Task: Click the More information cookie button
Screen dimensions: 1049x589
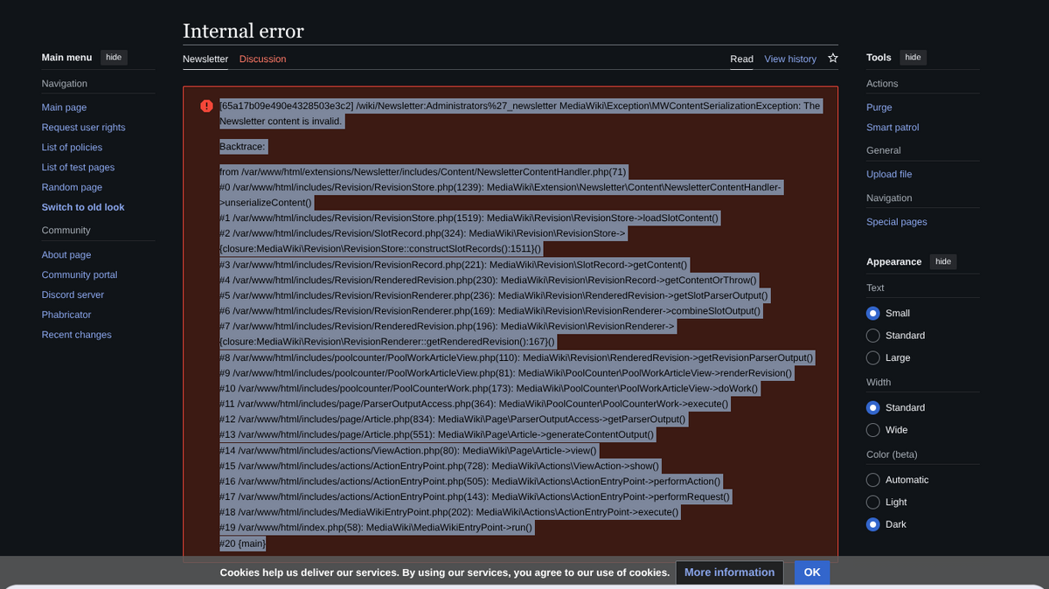Action: point(729,572)
